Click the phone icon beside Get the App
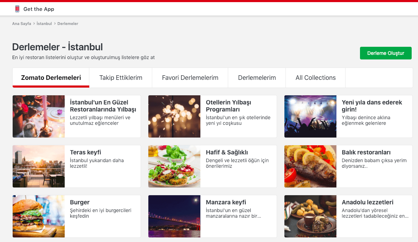The image size is (418, 242). pos(17,9)
